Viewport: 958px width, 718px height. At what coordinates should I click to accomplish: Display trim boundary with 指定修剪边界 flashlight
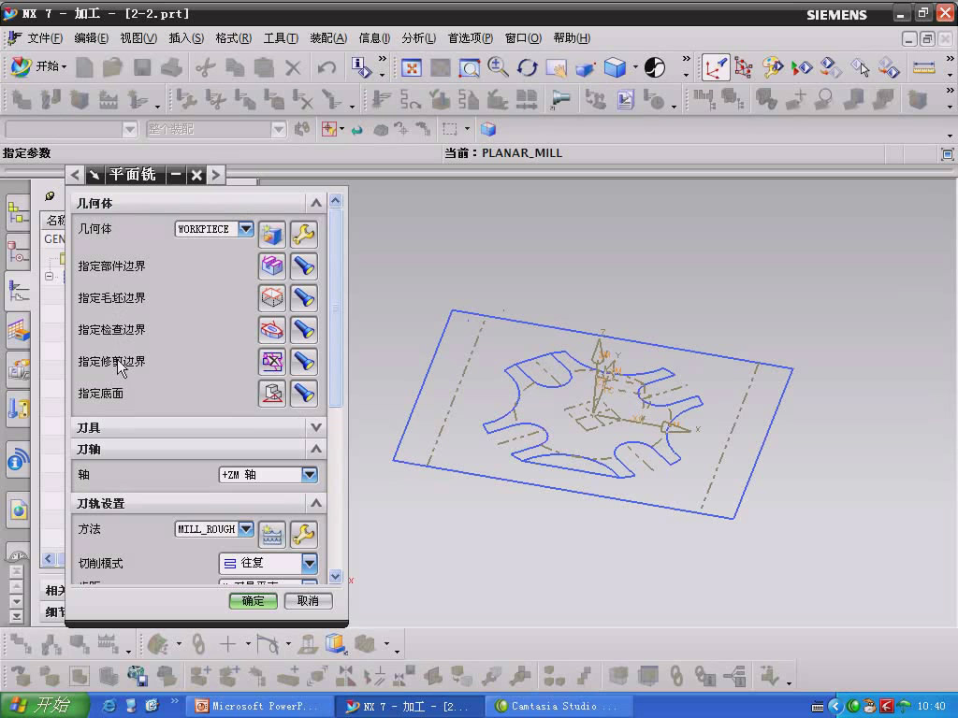point(304,362)
